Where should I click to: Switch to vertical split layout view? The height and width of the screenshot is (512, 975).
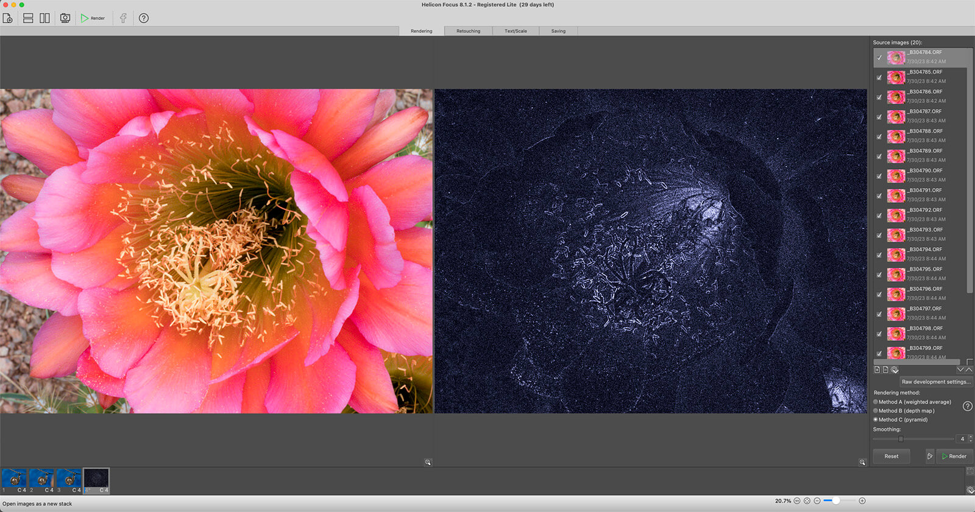coord(45,18)
